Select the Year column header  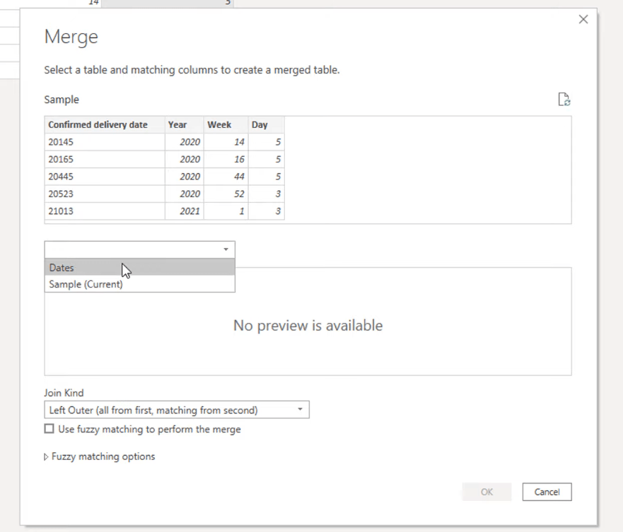pyautogui.click(x=185, y=124)
